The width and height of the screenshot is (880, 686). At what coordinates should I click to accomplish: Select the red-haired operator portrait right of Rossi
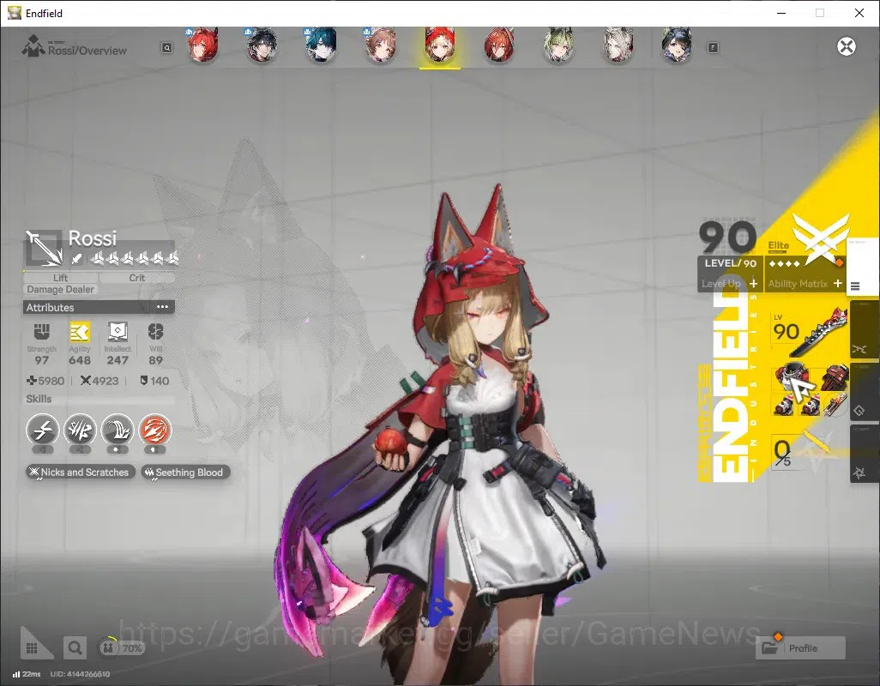click(x=498, y=45)
